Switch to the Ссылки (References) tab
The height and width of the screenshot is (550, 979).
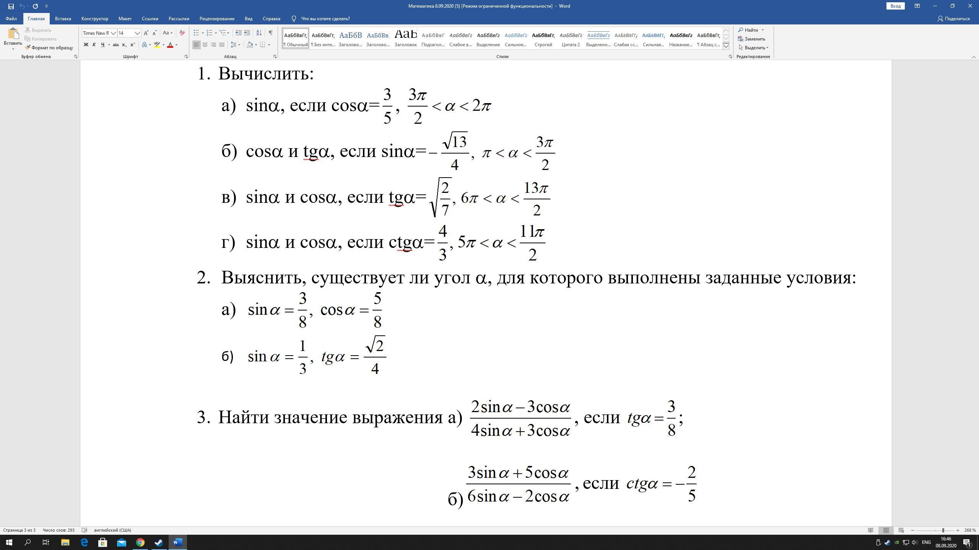click(x=150, y=18)
